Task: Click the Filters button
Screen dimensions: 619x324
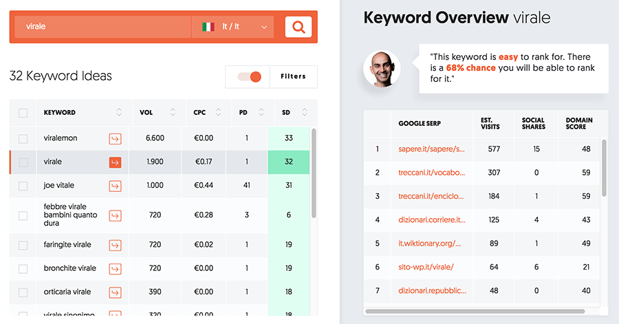Action: click(293, 77)
